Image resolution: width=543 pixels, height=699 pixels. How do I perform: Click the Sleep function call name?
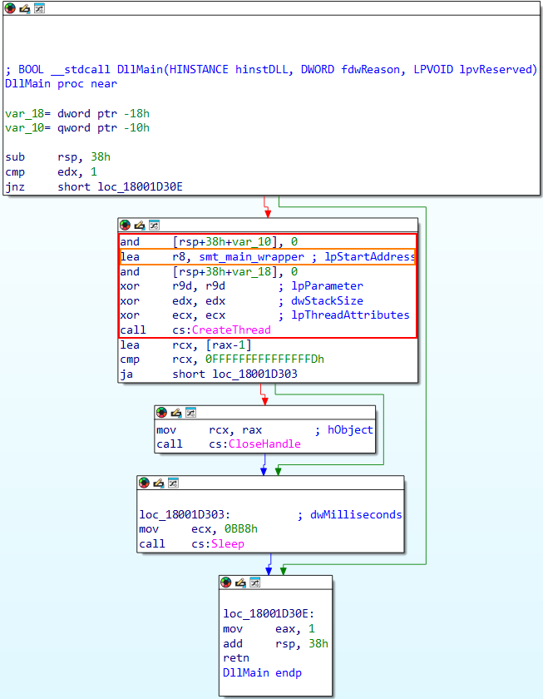tap(229, 544)
